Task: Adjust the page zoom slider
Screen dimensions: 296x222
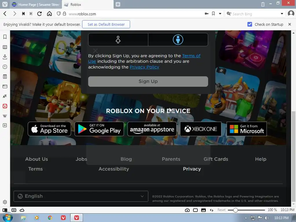Action: pyautogui.click(x=246, y=210)
